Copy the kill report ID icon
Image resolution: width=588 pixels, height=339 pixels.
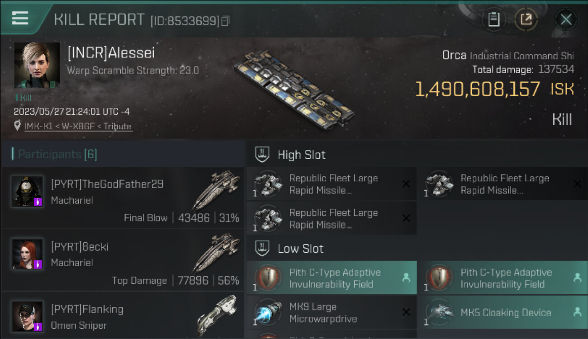click(x=226, y=21)
